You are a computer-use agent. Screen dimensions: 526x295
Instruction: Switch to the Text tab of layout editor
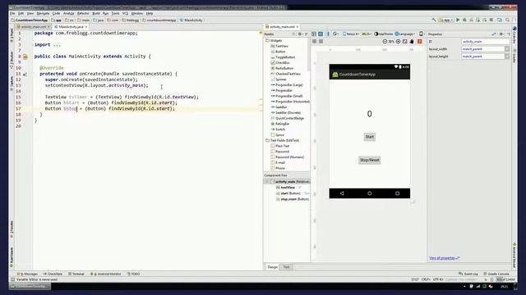tap(286, 267)
